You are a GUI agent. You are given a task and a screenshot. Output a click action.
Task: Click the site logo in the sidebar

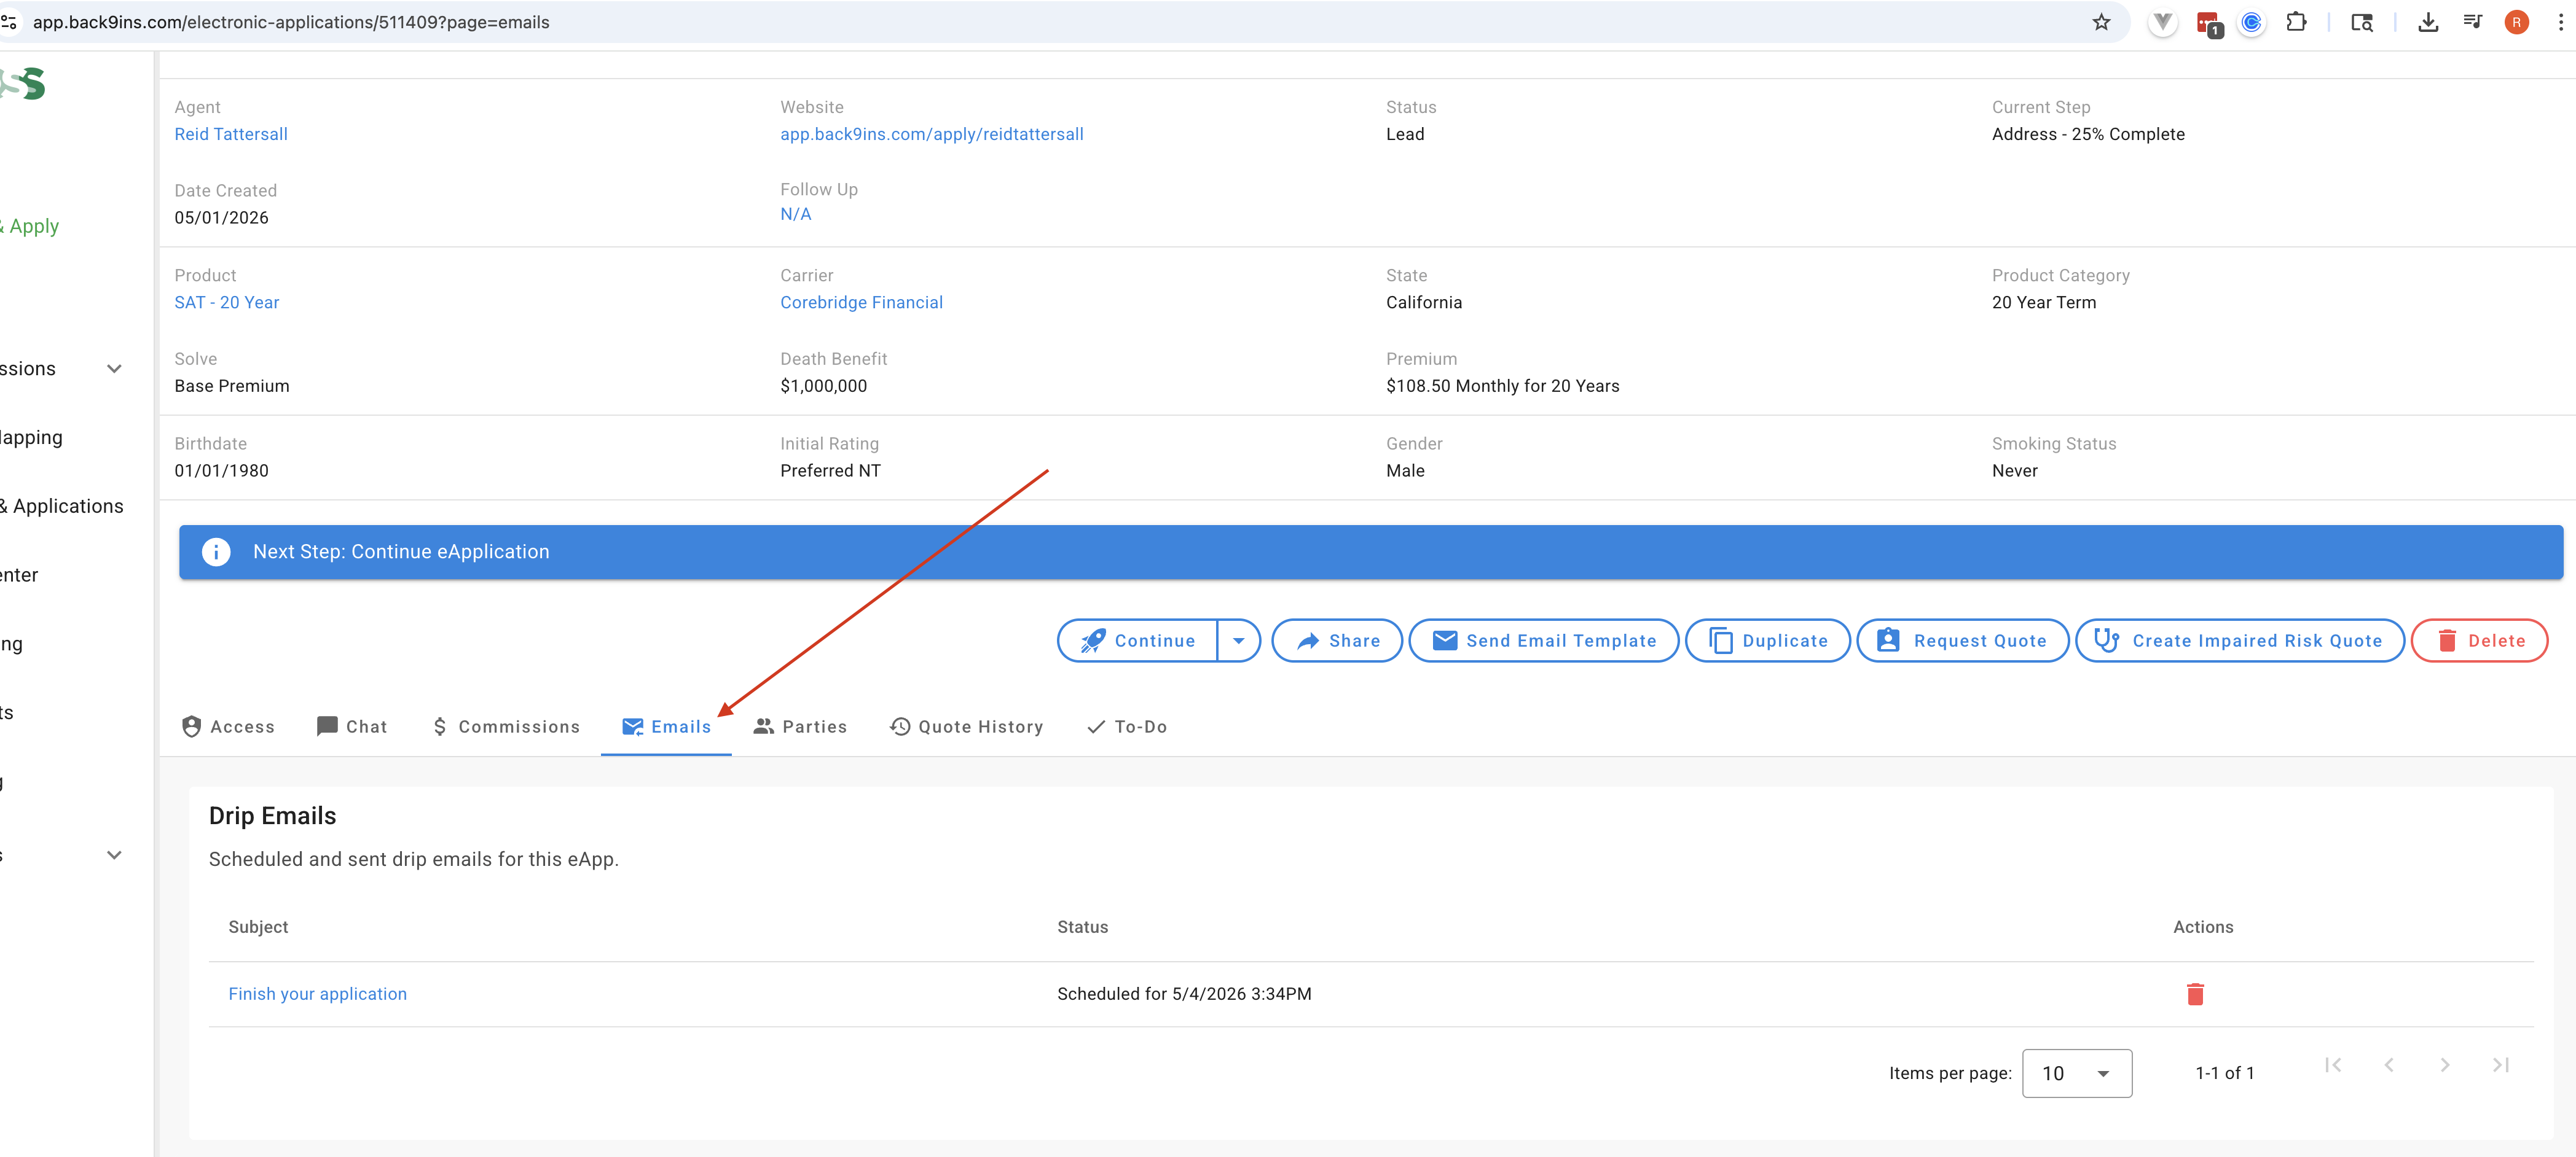(x=23, y=84)
